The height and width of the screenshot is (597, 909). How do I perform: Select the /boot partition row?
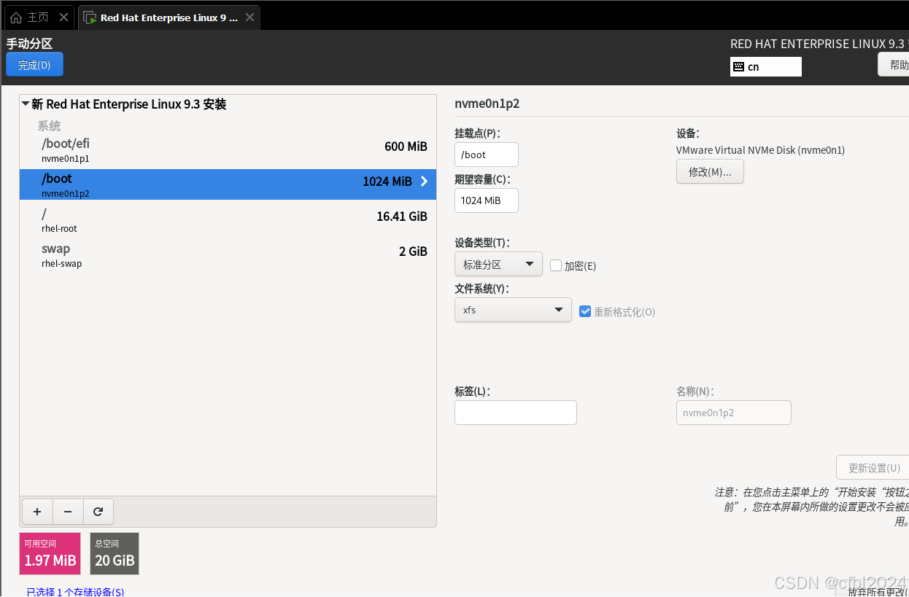point(228,185)
